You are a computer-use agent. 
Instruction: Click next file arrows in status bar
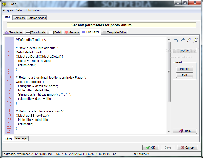[x=149, y=154]
